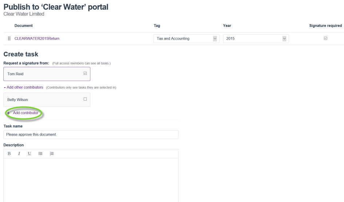Click inside the Description text area
This screenshot has height=202, width=344.
(91, 180)
